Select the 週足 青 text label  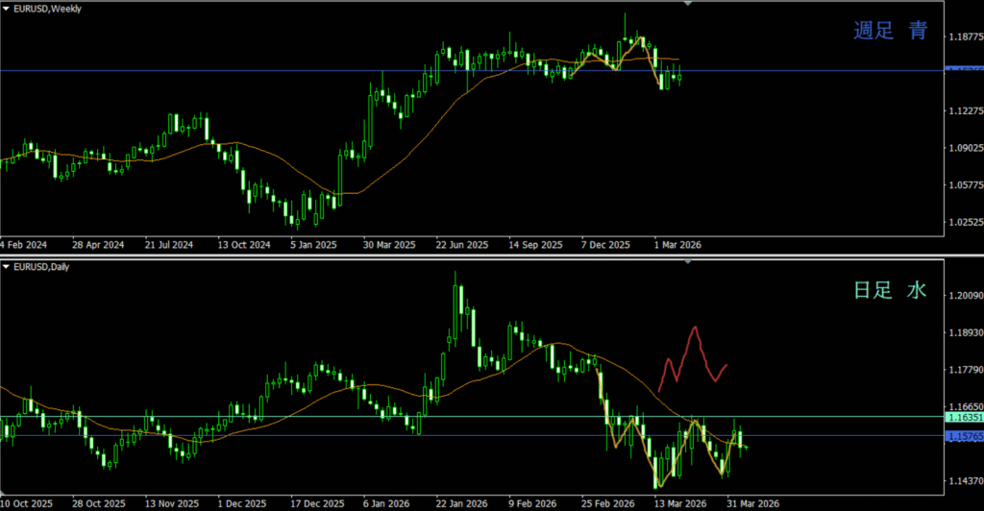click(891, 31)
